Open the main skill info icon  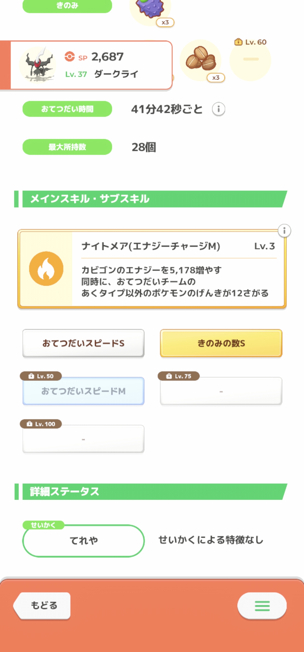coord(284,231)
